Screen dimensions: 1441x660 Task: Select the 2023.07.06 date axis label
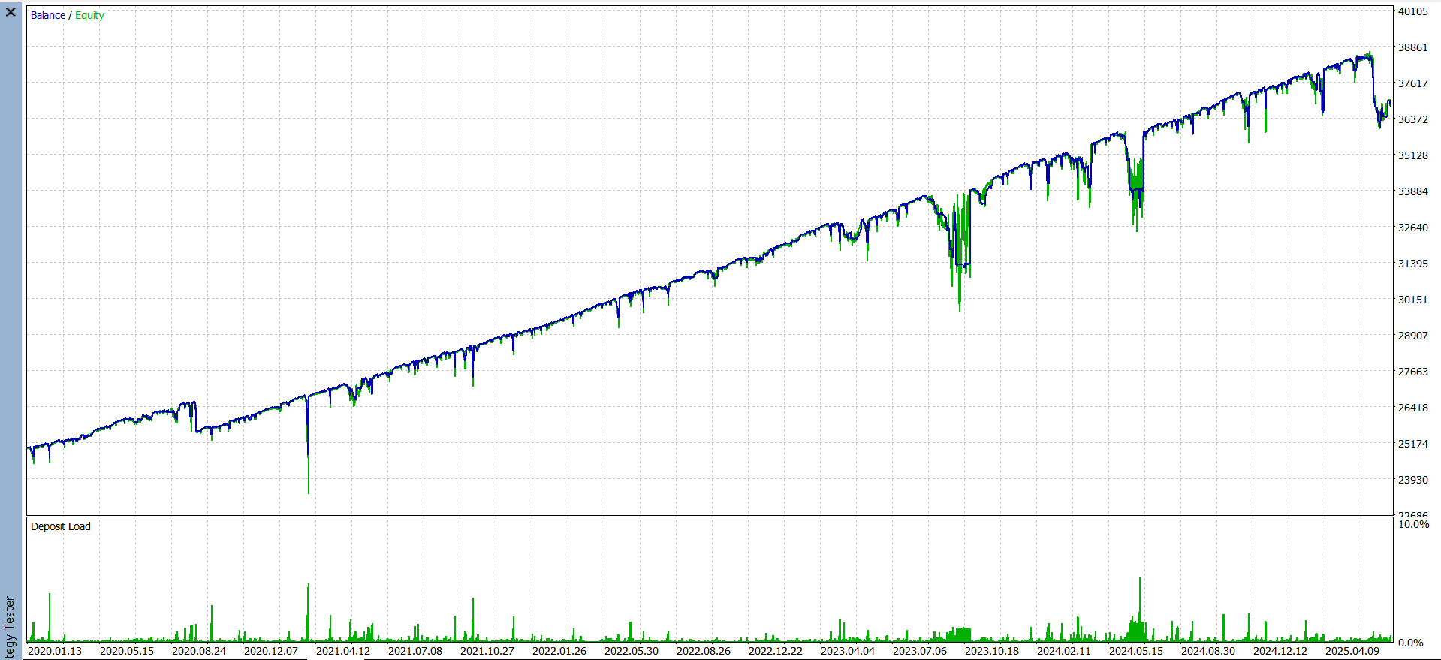(x=920, y=651)
